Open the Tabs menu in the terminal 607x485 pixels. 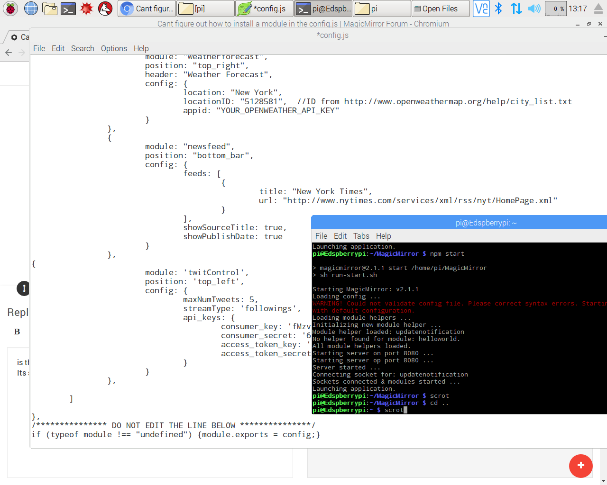(361, 236)
